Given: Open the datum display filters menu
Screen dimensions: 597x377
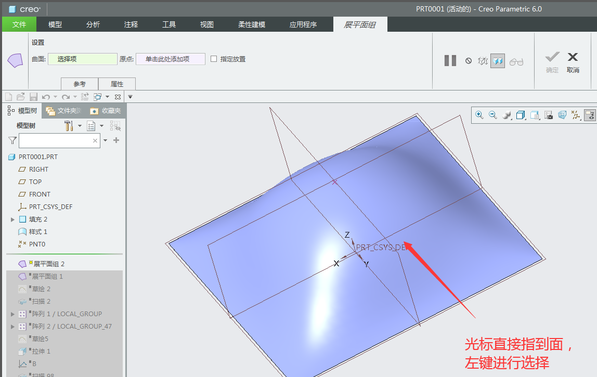Looking at the screenshot, I should (576, 115).
